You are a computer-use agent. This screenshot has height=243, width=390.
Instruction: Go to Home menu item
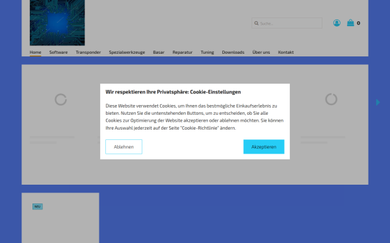pos(35,52)
